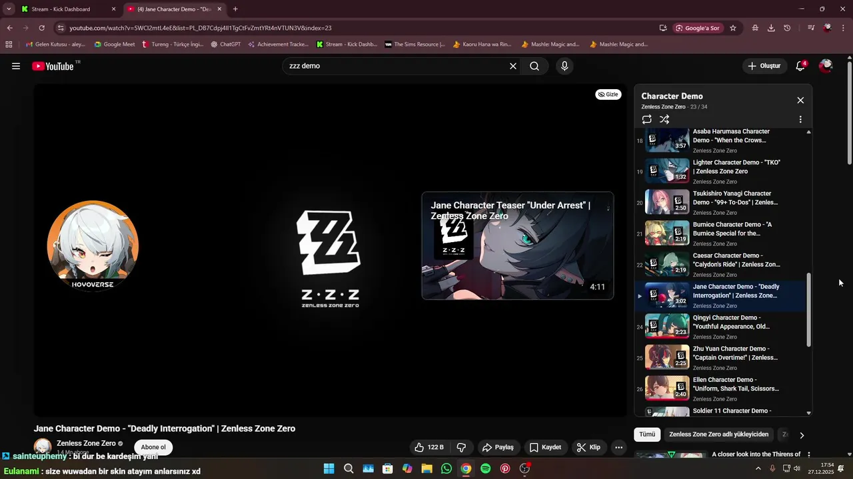The height and width of the screenshot is (479, 853).
Task: Open the Windows Start menu
Action: click(329, 469)
